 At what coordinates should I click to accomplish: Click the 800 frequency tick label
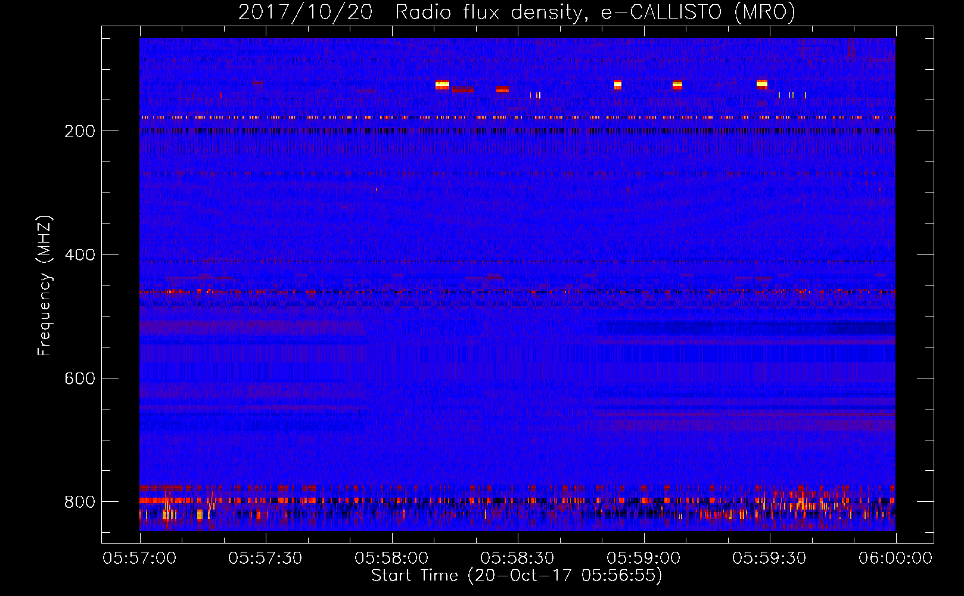(80, 502)
